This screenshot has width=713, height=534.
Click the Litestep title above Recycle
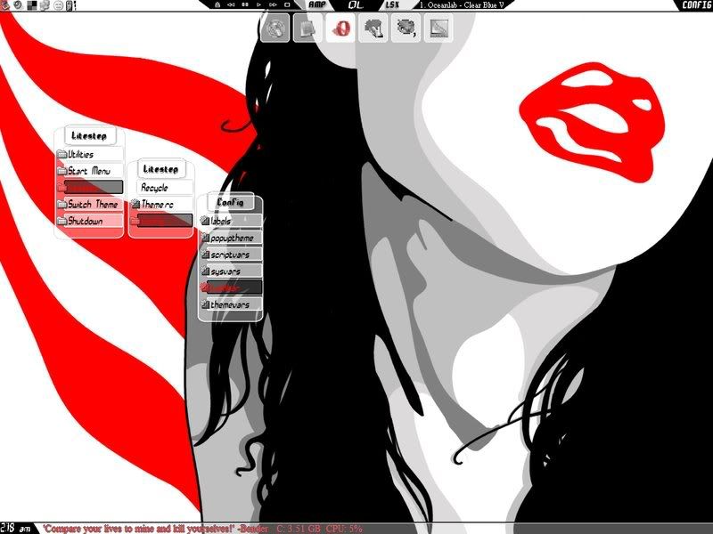pos(161,169)
